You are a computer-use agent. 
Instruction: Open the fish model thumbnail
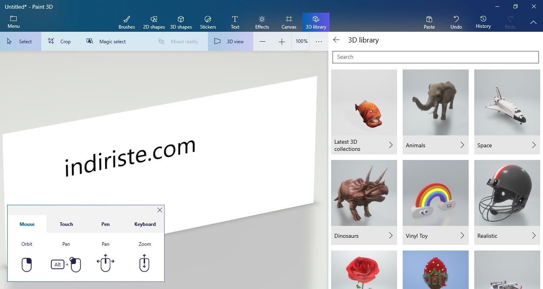[364, 102]
